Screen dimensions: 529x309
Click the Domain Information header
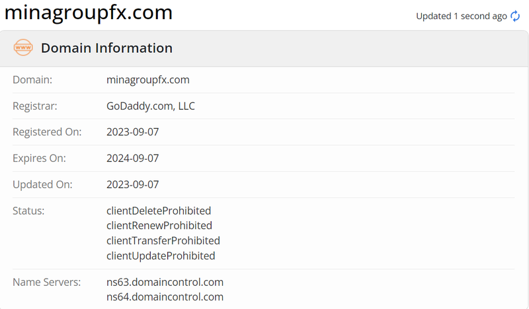click(x=106, y=48)
